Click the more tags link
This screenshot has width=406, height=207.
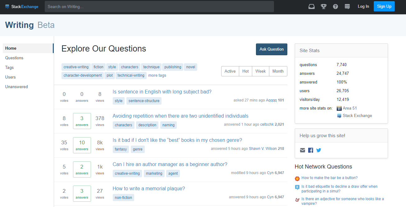tap(157, 75)
